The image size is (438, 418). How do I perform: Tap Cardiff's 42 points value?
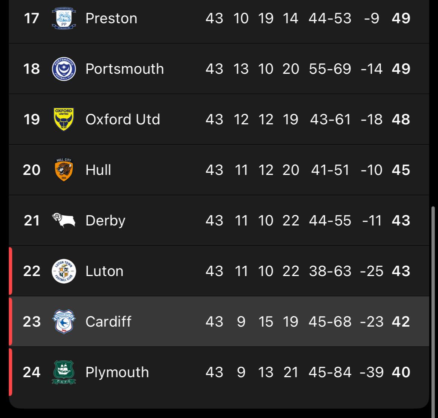(x=401, y=322)
